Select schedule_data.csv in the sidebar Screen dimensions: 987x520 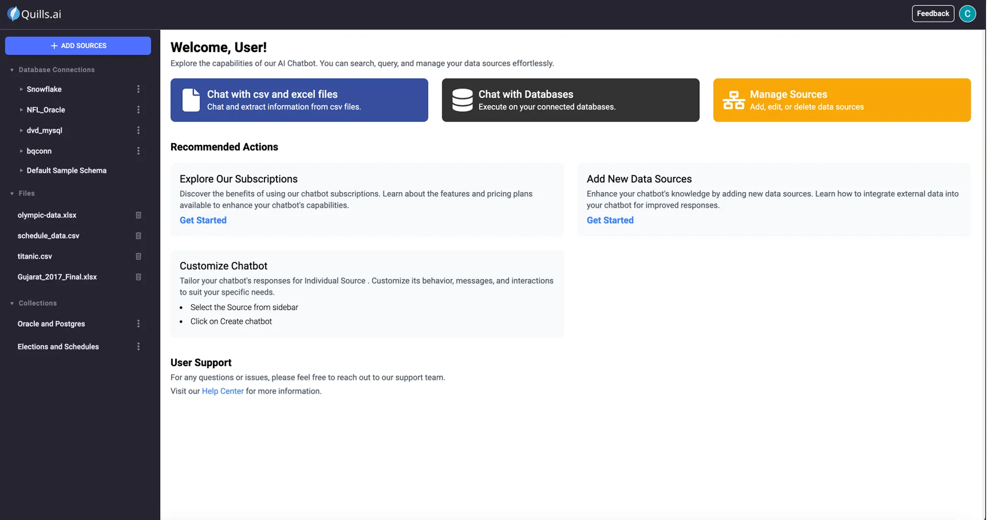48,235
